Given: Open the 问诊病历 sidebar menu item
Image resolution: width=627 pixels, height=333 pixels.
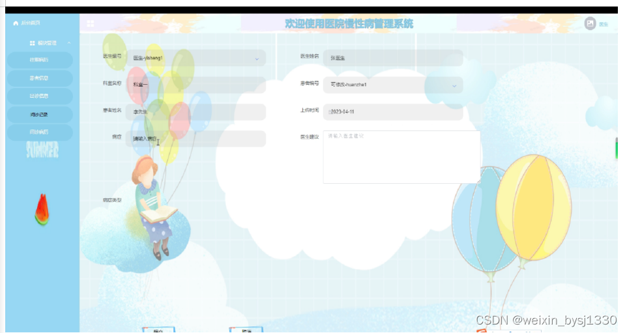Looking at the screenshot, I should [39, 132].
